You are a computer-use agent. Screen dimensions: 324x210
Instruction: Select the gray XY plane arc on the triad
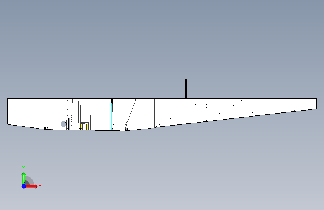30,180
